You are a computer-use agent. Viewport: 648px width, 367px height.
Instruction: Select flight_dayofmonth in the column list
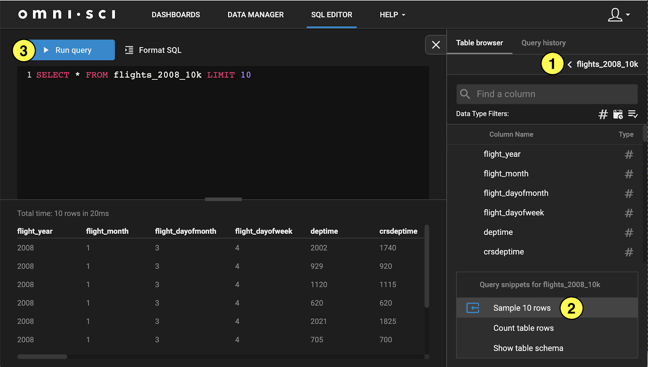point(516,193)
